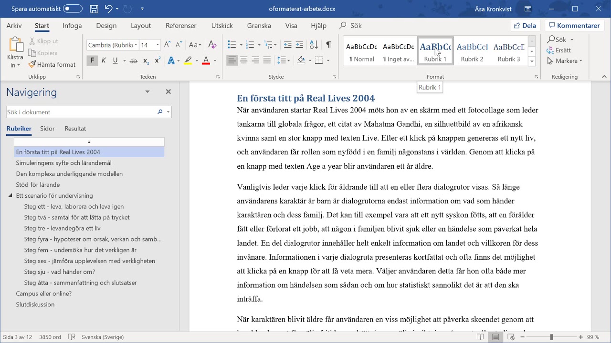The width and height of the screenshot is (611, 343).
Task: Toggle underline with the U button
Action: point(115,61)
